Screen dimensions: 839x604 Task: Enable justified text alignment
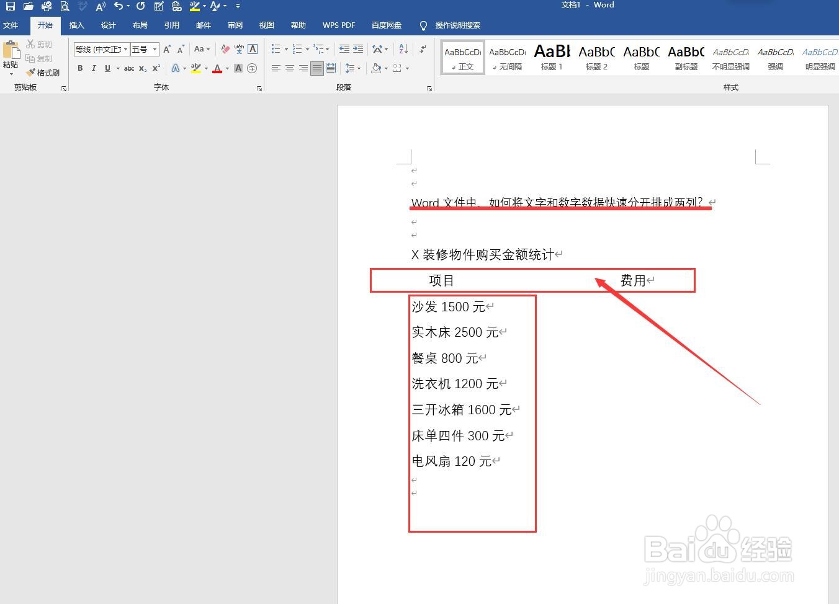coord(316,68)
